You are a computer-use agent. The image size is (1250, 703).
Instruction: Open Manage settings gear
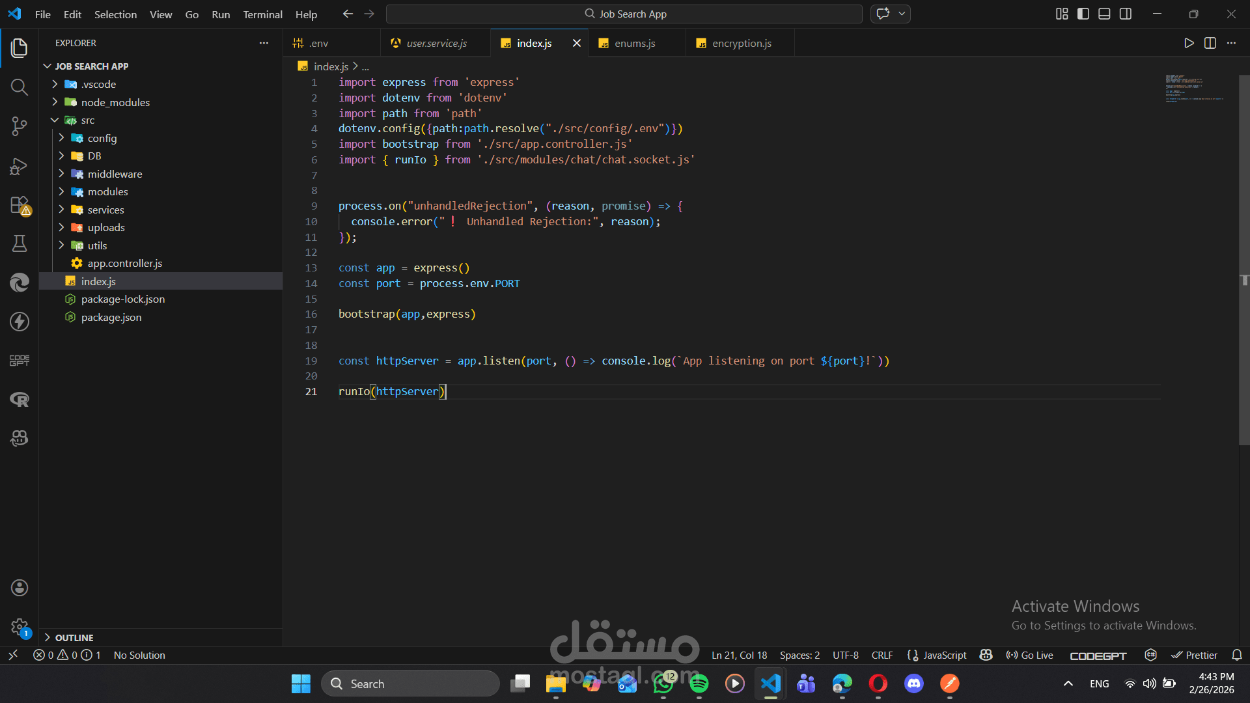(x=20, y=627)
